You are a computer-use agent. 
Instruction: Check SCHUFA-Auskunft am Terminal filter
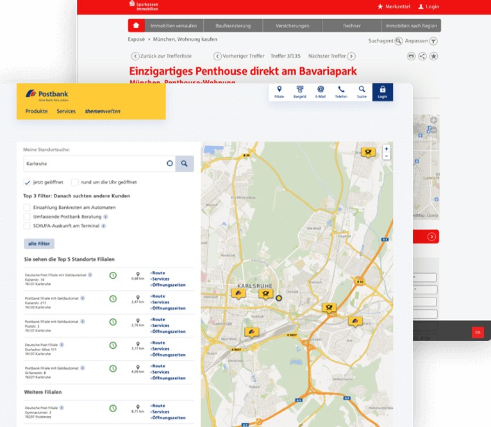click(27, 226)
